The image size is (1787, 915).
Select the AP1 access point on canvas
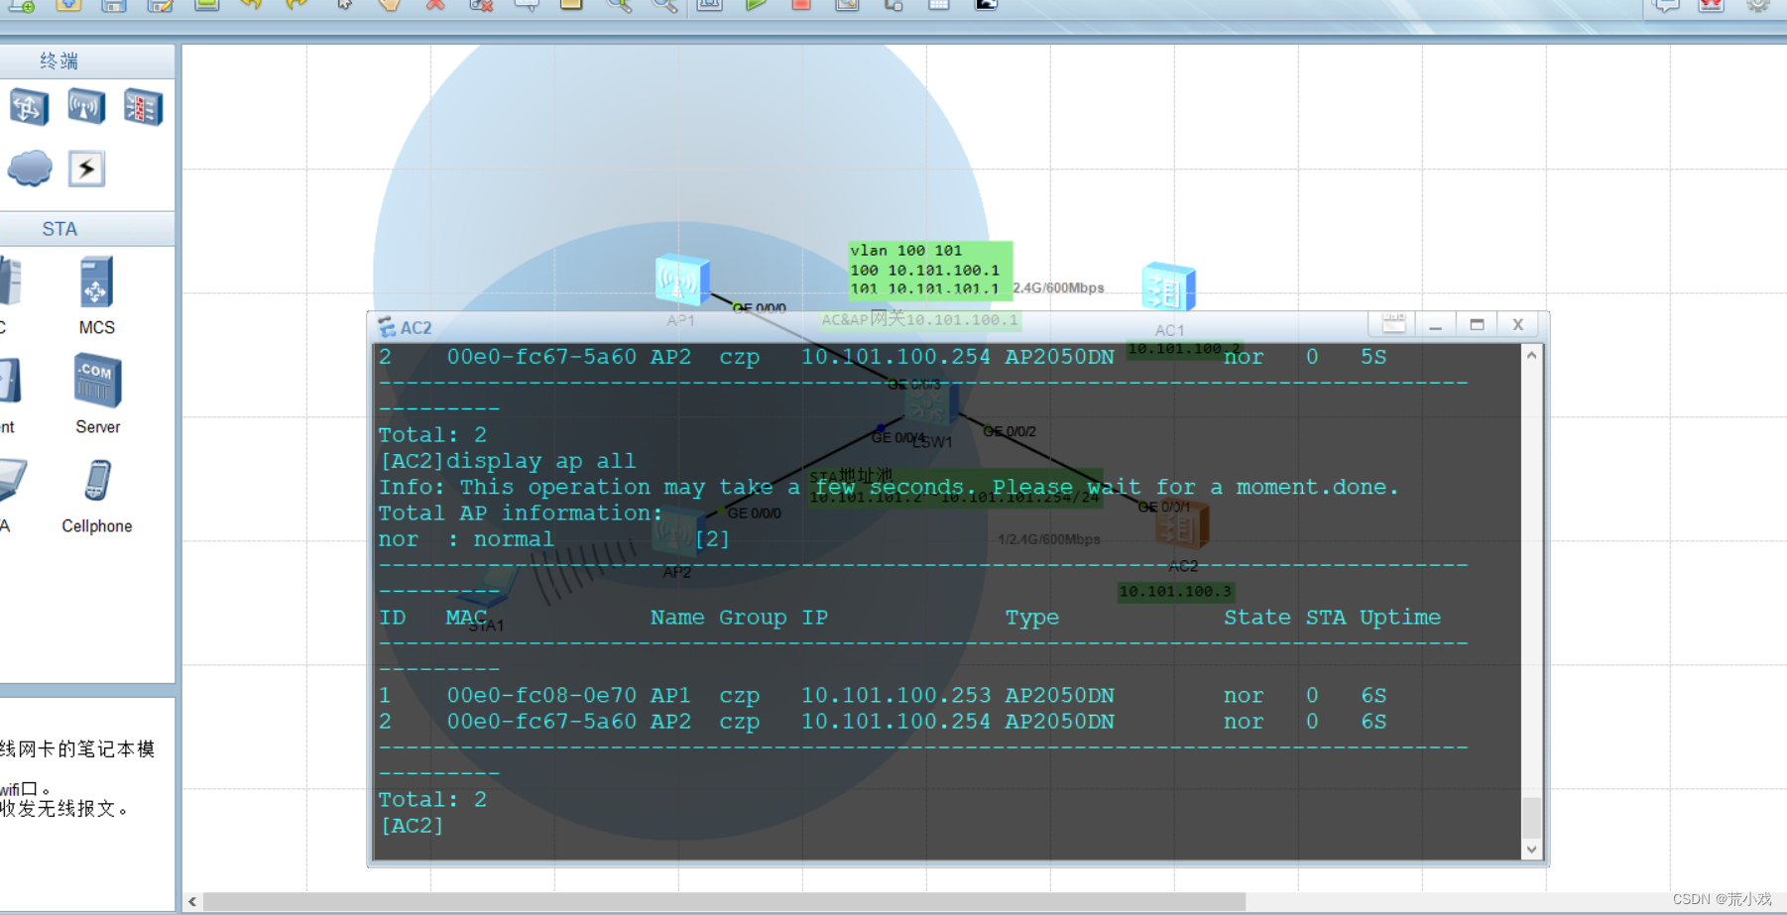(x=682, y=280)
